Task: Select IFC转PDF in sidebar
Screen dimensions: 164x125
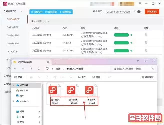Action: click(12, 52)
